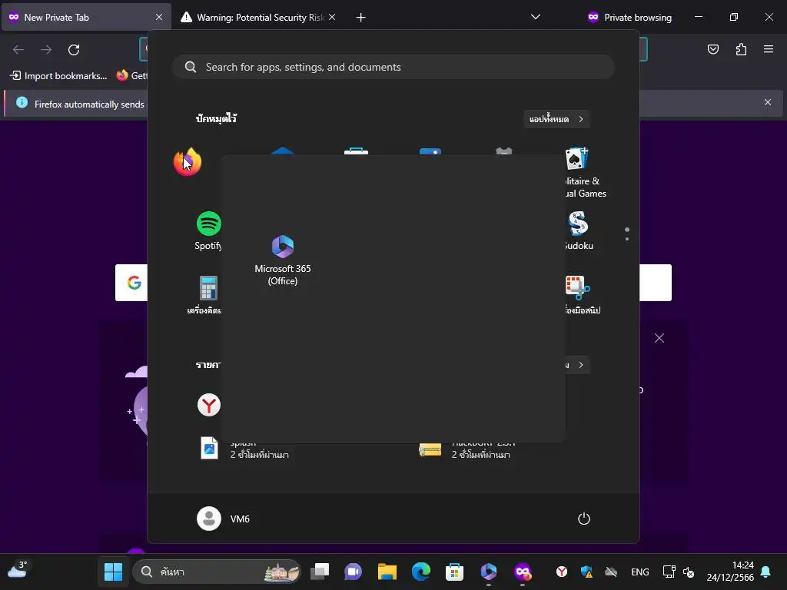
Task: Close the private browsing promo card
Action: [x=659, y=338]
